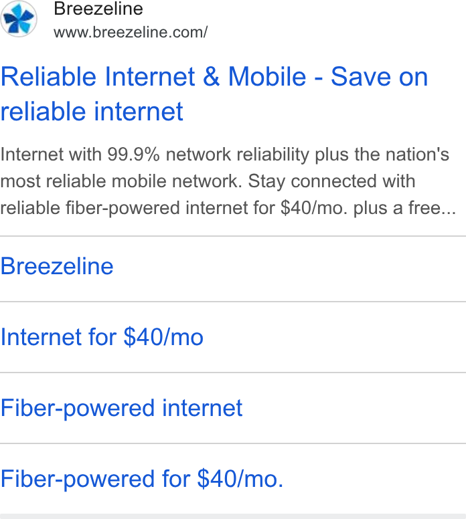This screenshot has width=466, height=519.
Task: Select the 'Save on' part of headline
Action: click(x=380, y=77)
